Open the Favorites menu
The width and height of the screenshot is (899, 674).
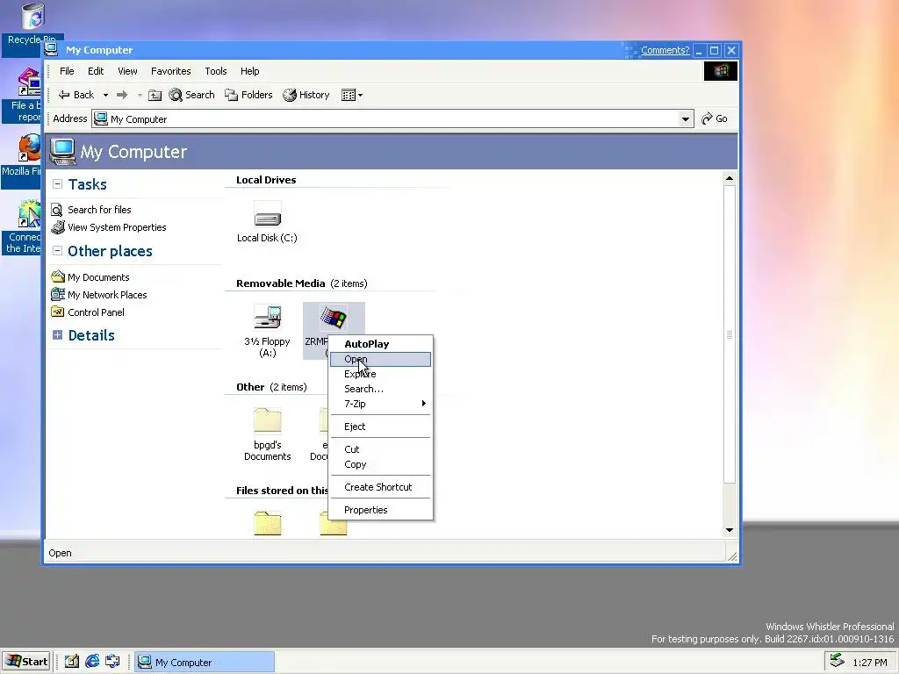(171, 71)
